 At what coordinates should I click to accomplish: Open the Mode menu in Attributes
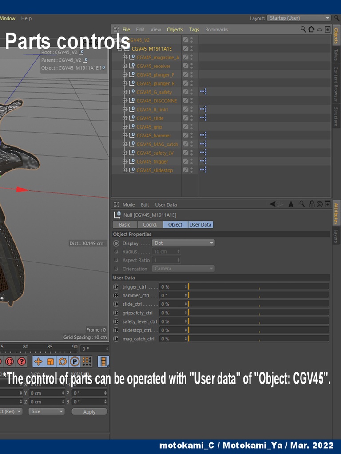pyautogui.click(x=128, y=205)
